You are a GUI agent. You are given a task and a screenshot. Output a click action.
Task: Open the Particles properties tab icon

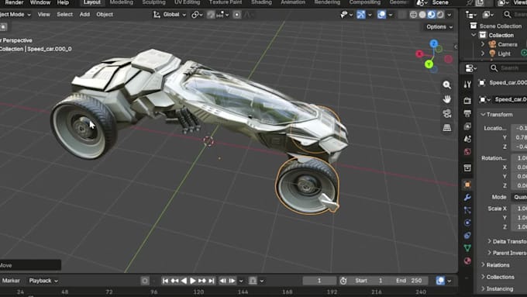(x=467, y=210)
